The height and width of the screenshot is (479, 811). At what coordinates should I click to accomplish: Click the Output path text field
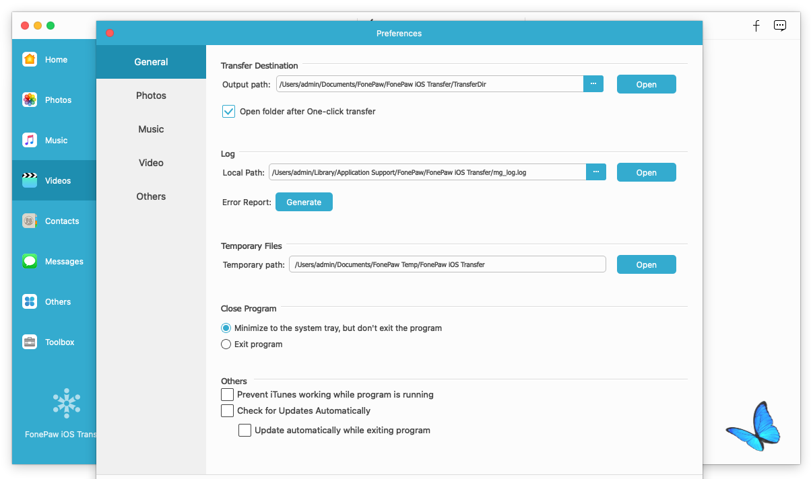(430, 84)
